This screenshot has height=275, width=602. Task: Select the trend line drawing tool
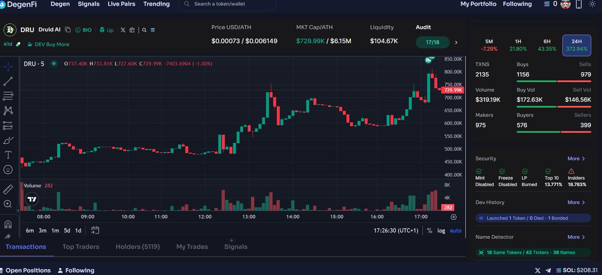tap(8, 81)
